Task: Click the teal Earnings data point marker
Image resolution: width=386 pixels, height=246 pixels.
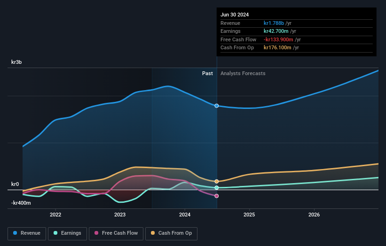Action: 217,187
